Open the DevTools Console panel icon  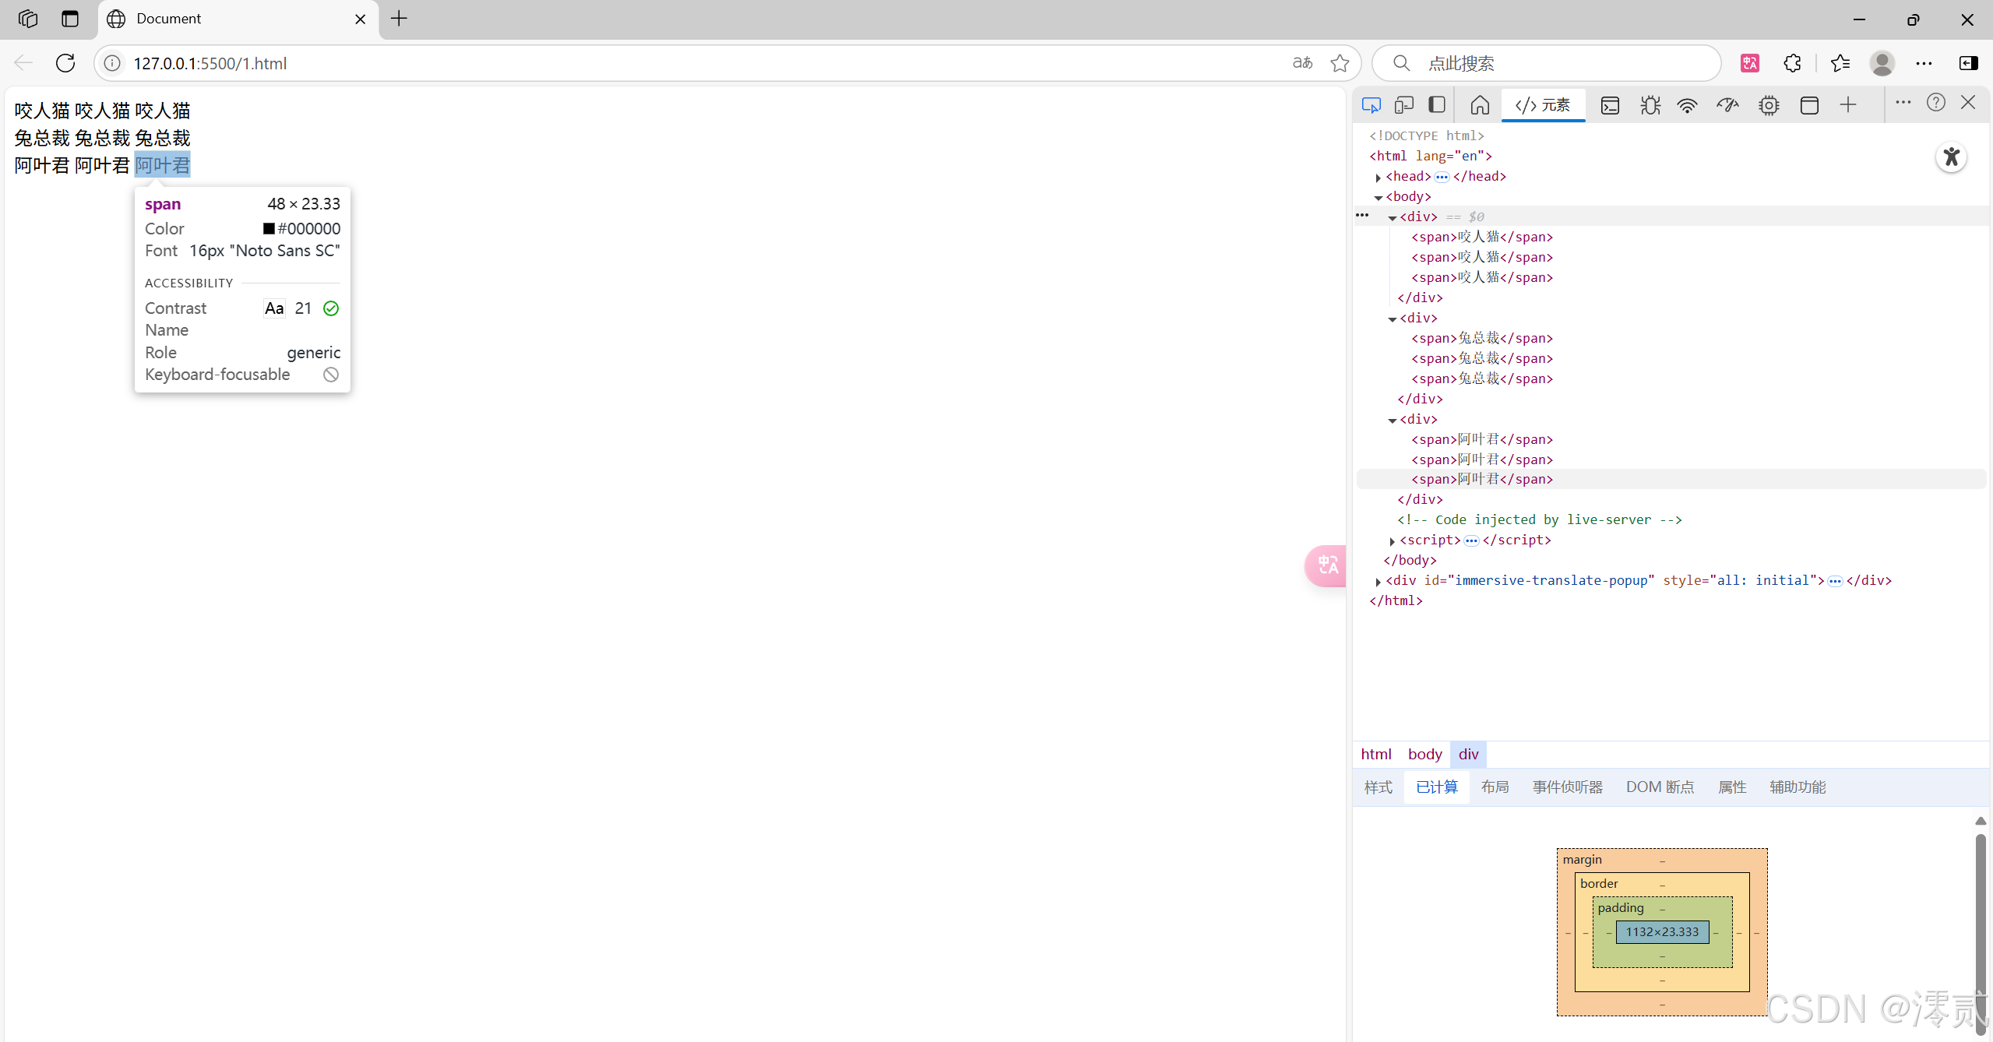[x=1610, y=105]
